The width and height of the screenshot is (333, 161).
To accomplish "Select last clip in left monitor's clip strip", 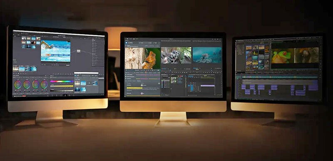I will coord(34,69).
